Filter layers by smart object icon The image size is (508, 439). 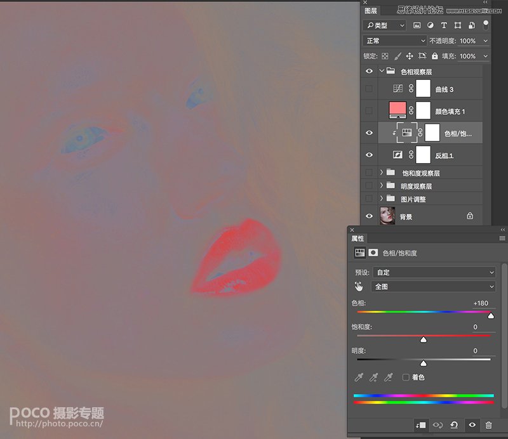pos(472,25)
